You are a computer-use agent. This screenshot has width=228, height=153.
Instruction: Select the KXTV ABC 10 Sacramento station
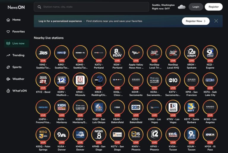(173, 81)
